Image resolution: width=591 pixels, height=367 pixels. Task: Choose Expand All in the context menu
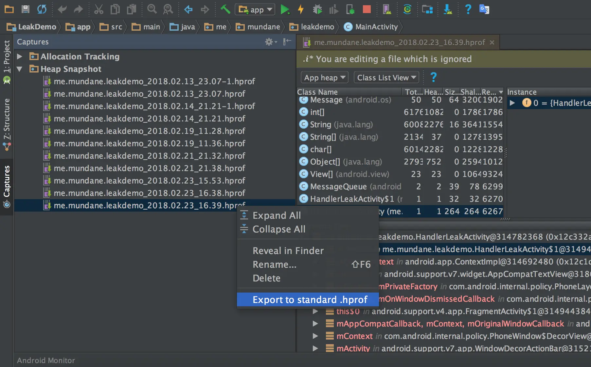[308, 215]
